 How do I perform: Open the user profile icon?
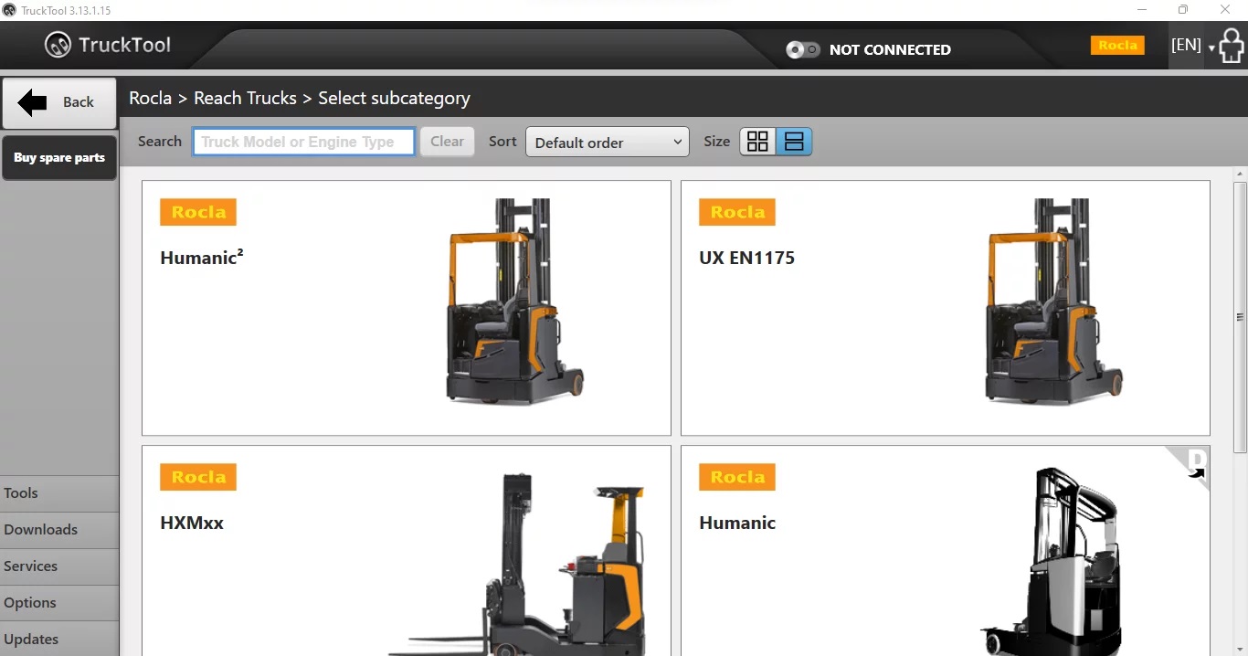click(1232, 46)
